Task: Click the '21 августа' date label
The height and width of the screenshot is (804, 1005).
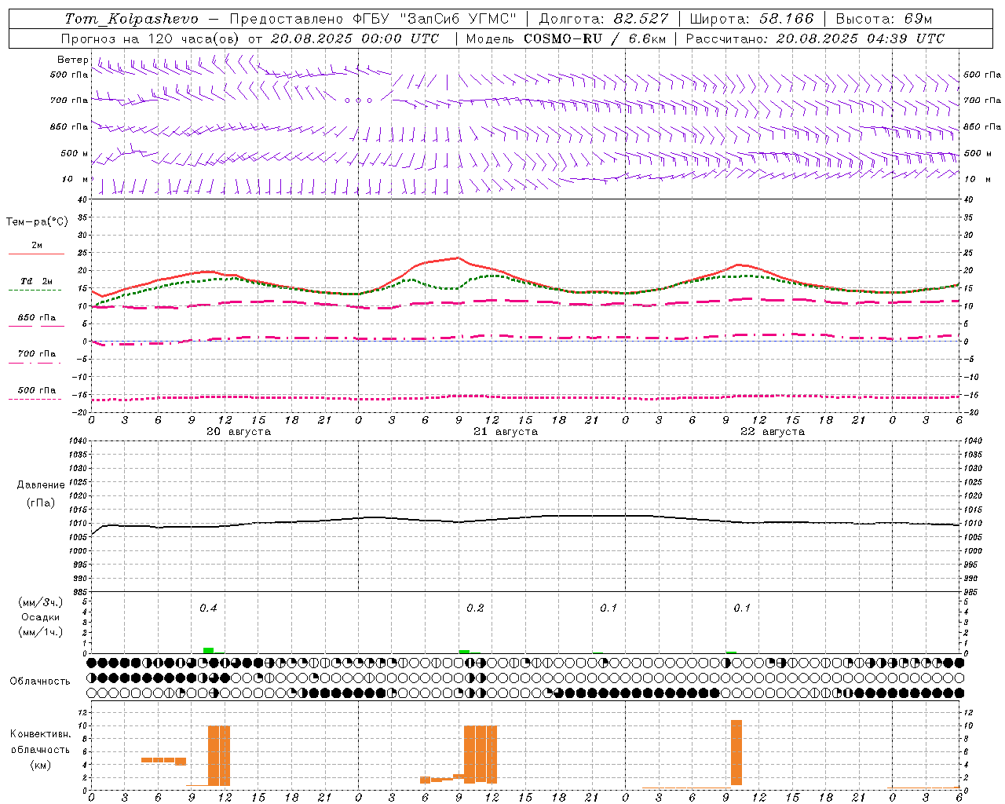Action: click(506, 432)
